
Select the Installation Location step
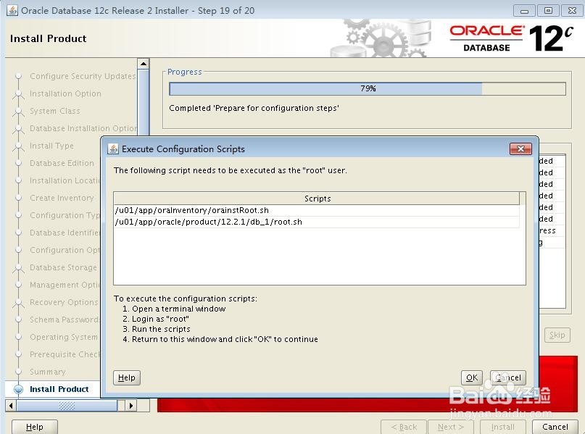click(65, 180)
